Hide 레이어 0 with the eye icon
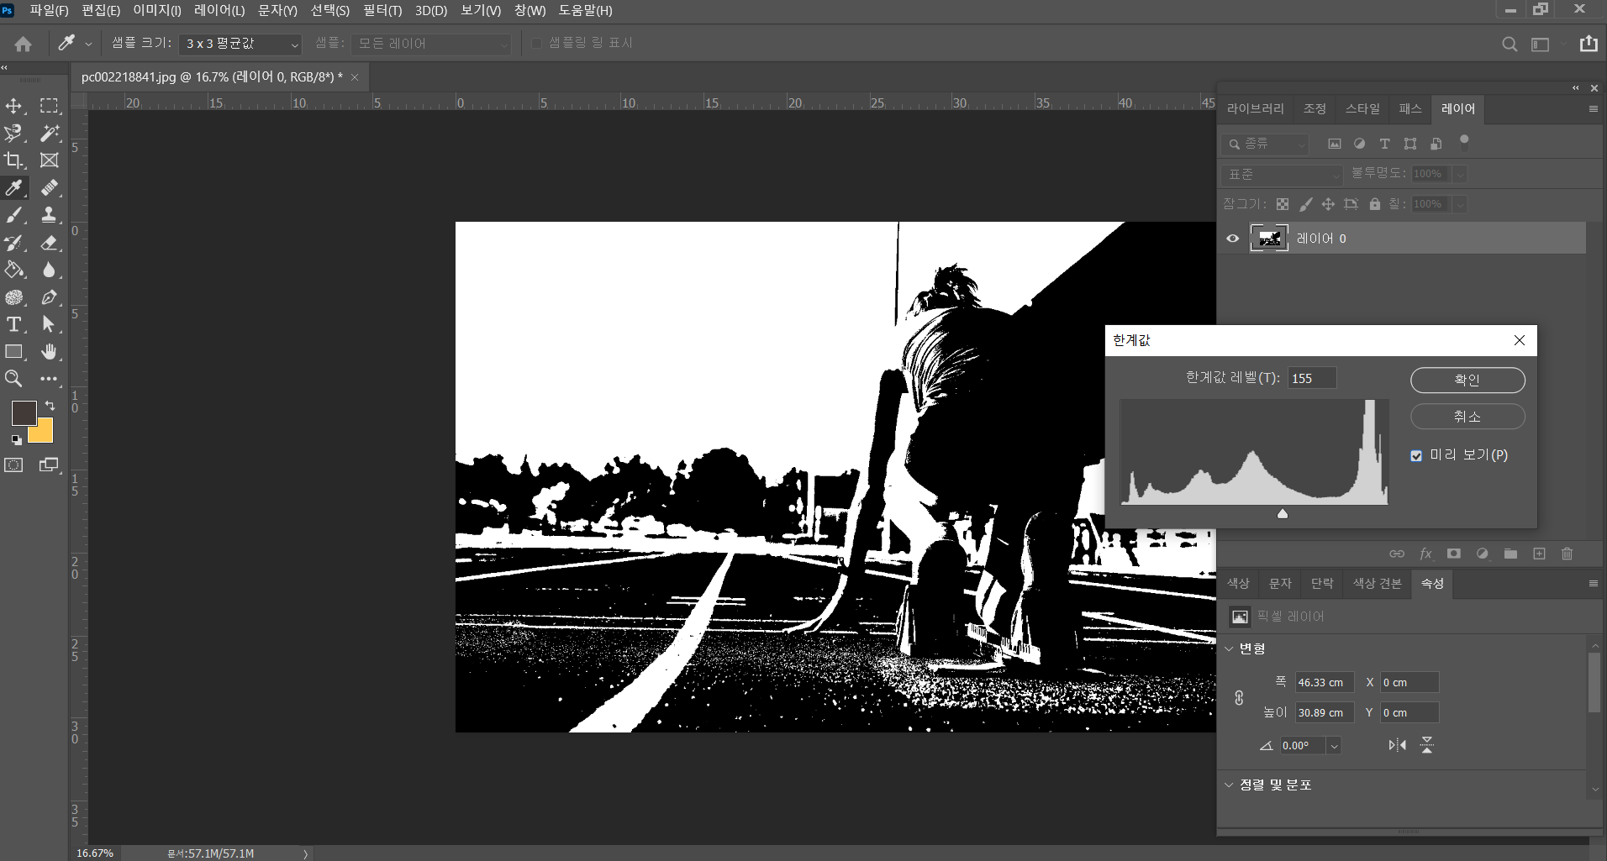The width and height of the screenshot is (1607, 861). pos(1232,239)
